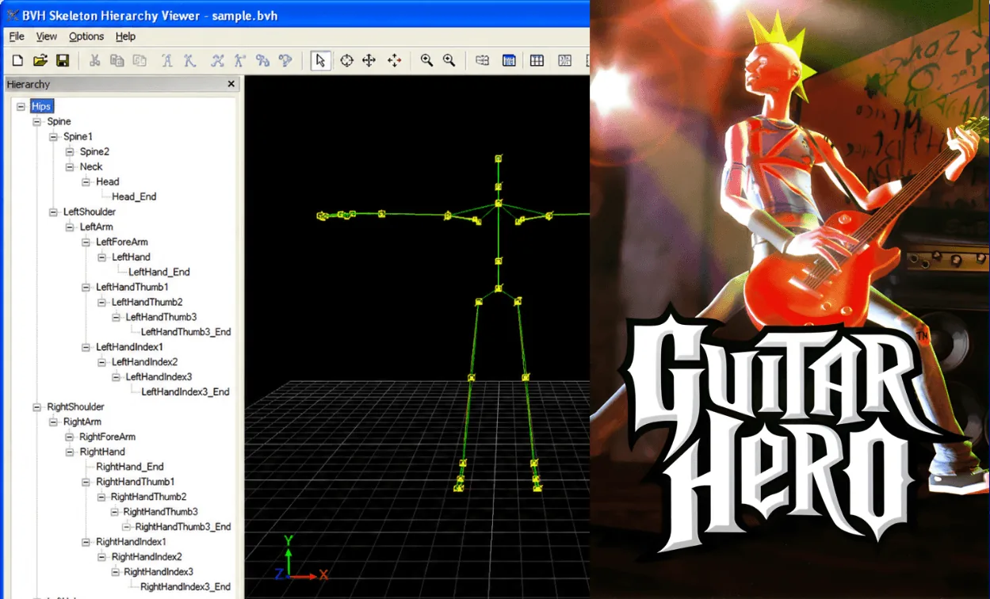Click the zoom out magnifier icon
The height and width of the screenshot is (599, 990).
coord(449,60)
